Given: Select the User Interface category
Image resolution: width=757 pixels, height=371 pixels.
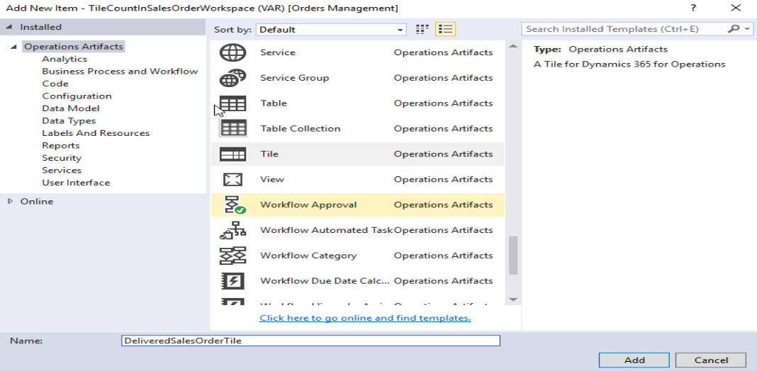Looking at the screenshot, I should tap(76, 183).
